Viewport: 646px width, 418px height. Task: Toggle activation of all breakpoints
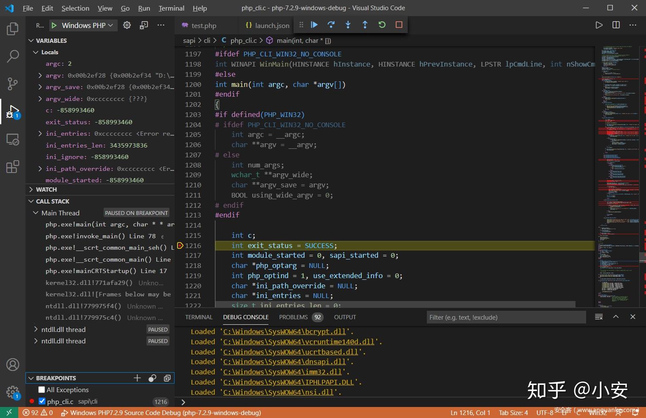click(x=152, y=378)
